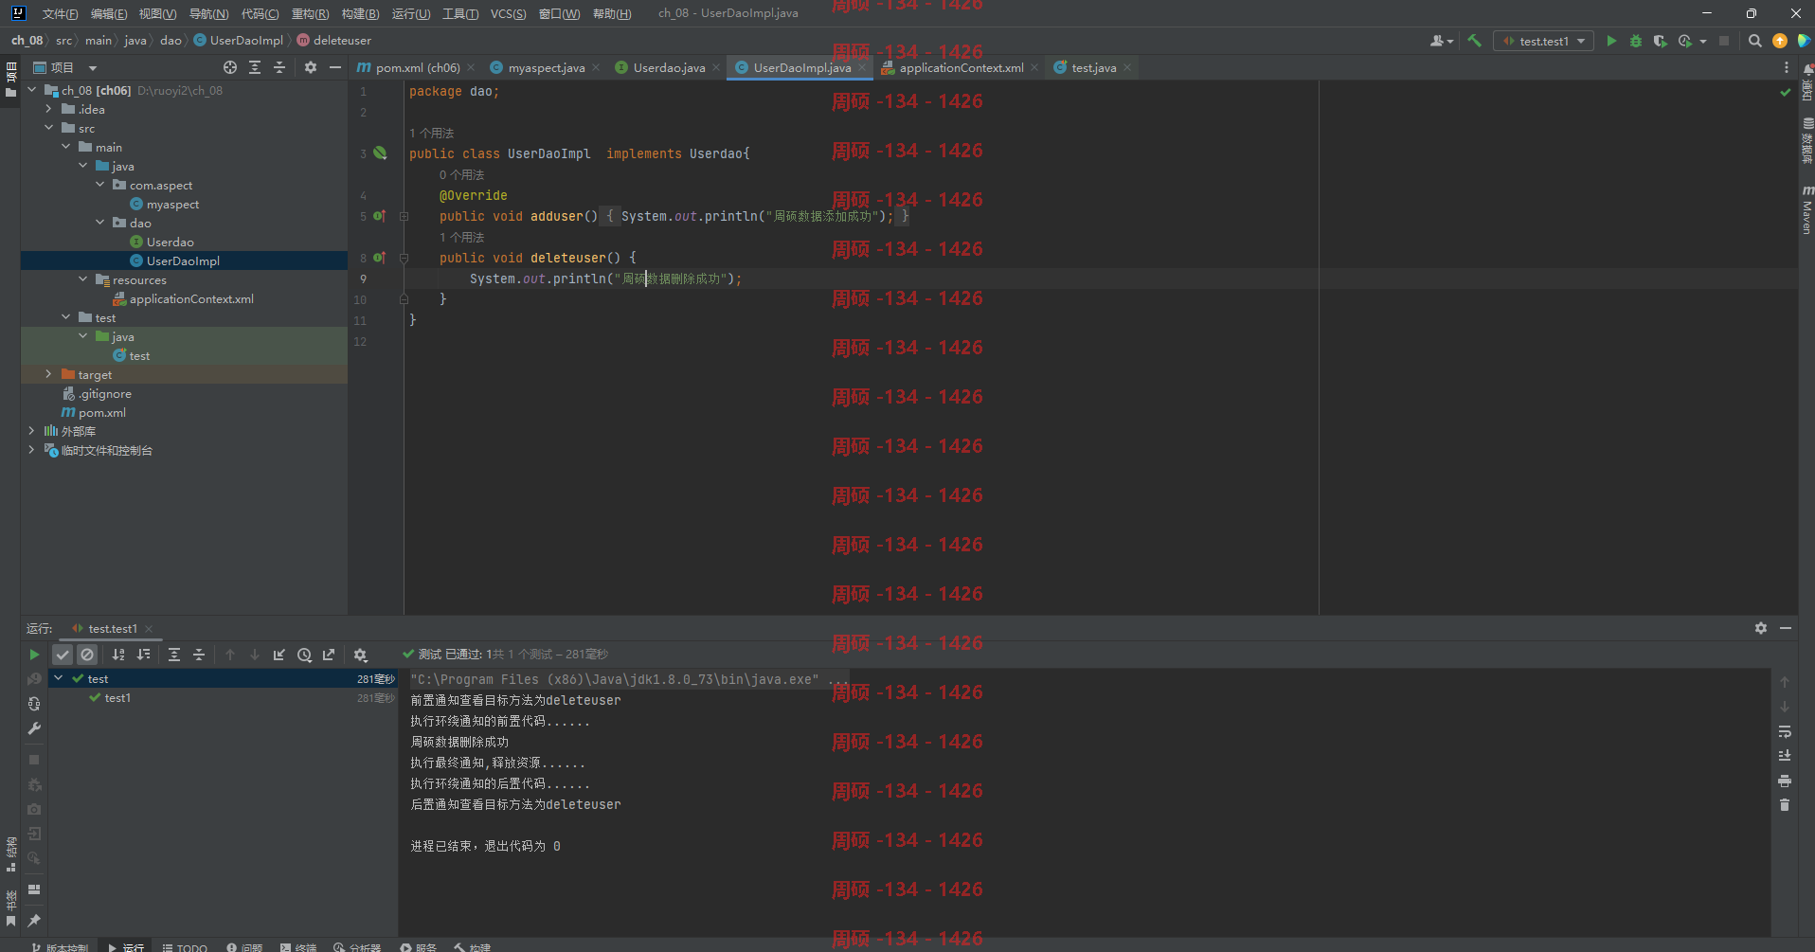Open the TODO tool window
1815x952 pixels.
(185, 946)
